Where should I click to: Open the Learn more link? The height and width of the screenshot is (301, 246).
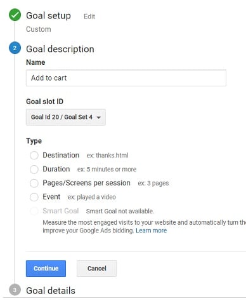pos(152,231)
